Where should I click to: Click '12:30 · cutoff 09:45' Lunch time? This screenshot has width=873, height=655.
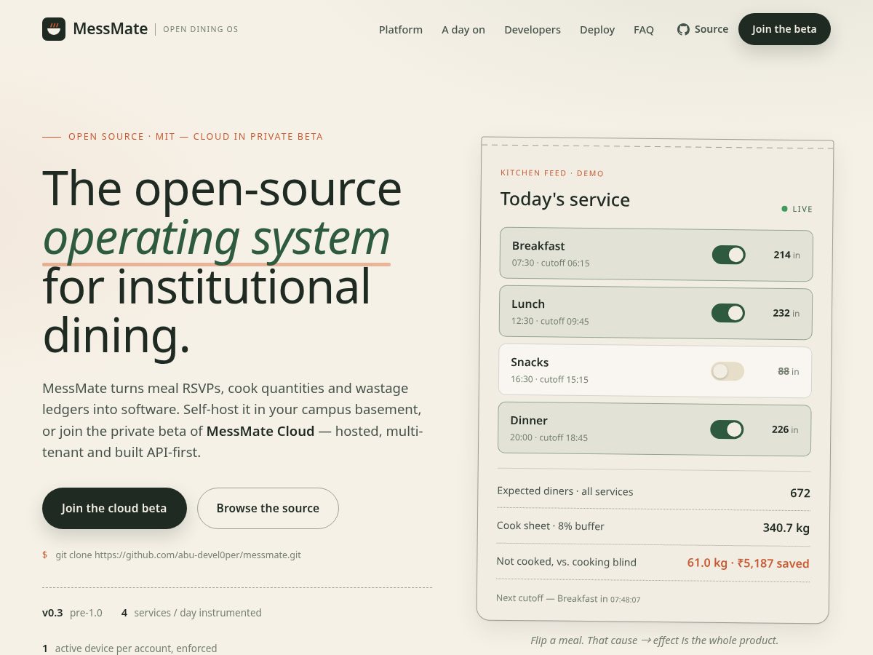pos(550,321)
